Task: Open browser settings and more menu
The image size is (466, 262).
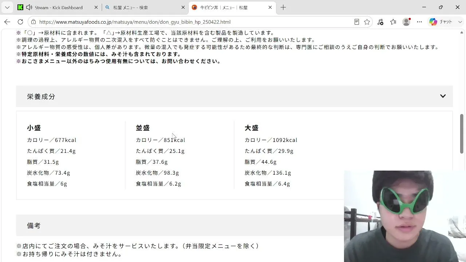Action: pyautogui.click(x=419, y=22)
